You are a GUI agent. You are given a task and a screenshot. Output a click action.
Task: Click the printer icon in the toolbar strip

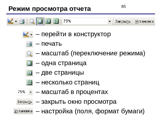click(22, 21)
